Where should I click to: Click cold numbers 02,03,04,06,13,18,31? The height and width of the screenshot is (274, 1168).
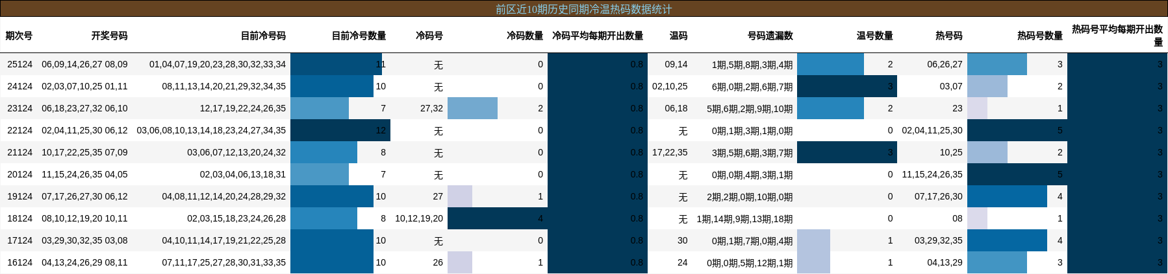click(243, 174)
